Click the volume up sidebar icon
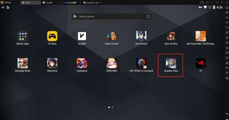The image size is (229, 120). (x=227, y=17)
